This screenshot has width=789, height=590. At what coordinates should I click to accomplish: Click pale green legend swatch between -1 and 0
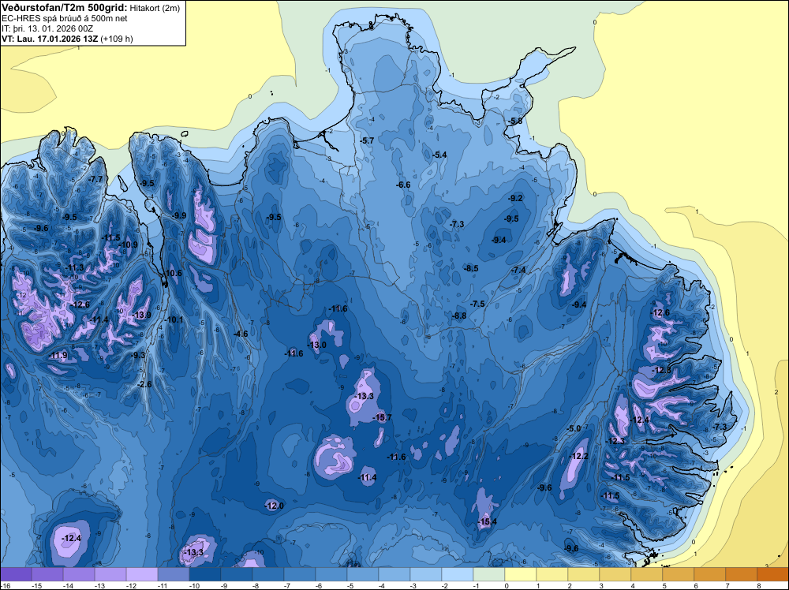(489, 574)
